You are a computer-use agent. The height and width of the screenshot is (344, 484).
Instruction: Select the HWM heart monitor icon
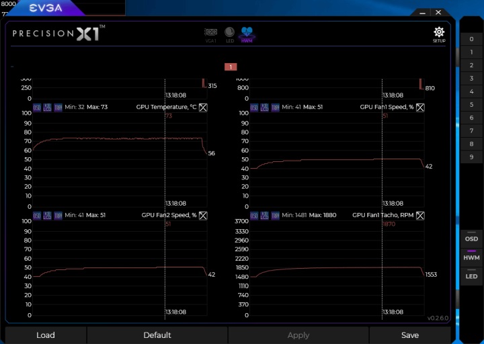(247, 34)
